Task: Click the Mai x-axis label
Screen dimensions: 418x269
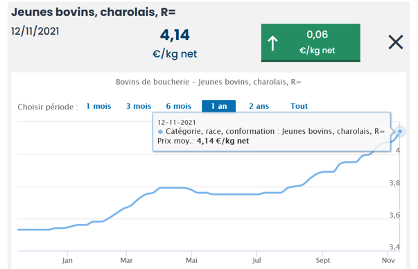Action: coord(192,260)
